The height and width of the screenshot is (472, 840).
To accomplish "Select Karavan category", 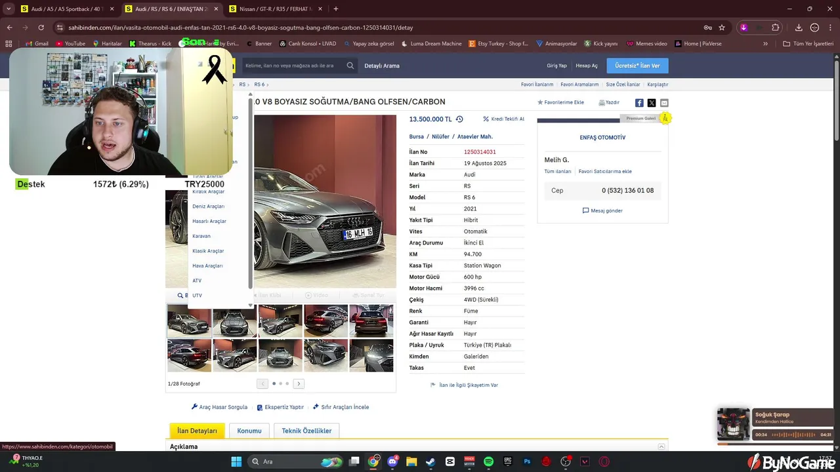I will [201, 236].
